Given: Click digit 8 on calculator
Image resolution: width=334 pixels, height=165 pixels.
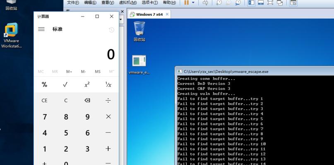Looking at the screenshot, I should point(66,117).
